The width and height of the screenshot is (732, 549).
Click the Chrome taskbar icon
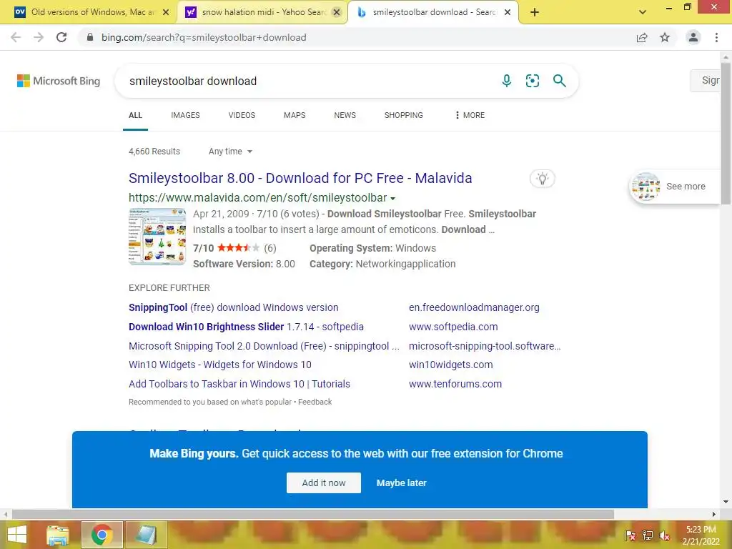102,535
